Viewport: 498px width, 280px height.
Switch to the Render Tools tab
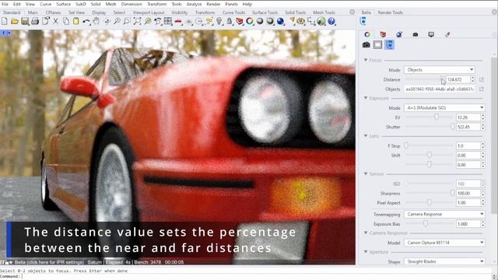(x=391, y=12)
